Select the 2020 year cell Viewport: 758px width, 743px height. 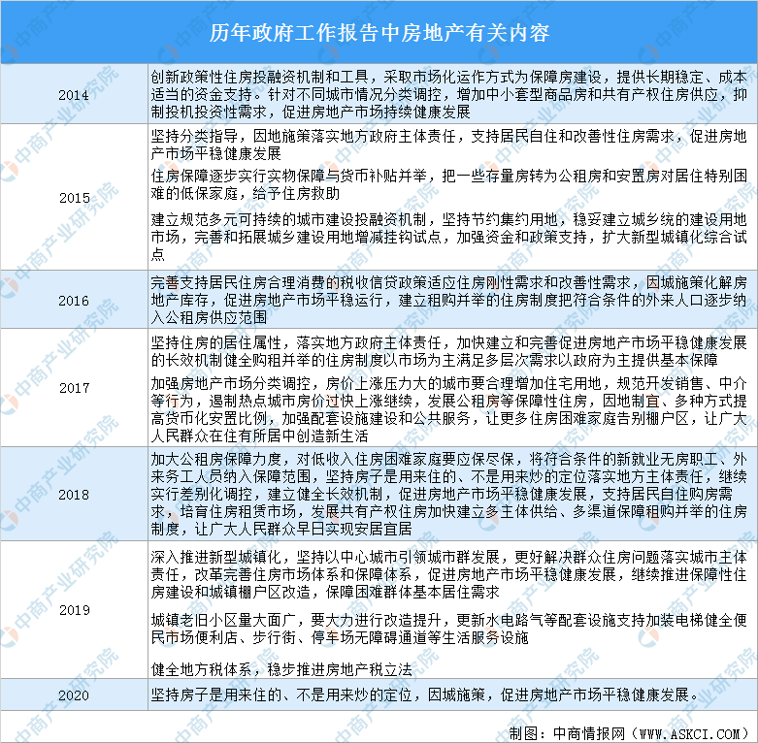tap(74, 695)
